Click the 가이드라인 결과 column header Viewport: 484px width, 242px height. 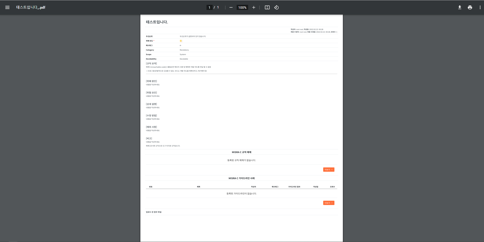294,187
